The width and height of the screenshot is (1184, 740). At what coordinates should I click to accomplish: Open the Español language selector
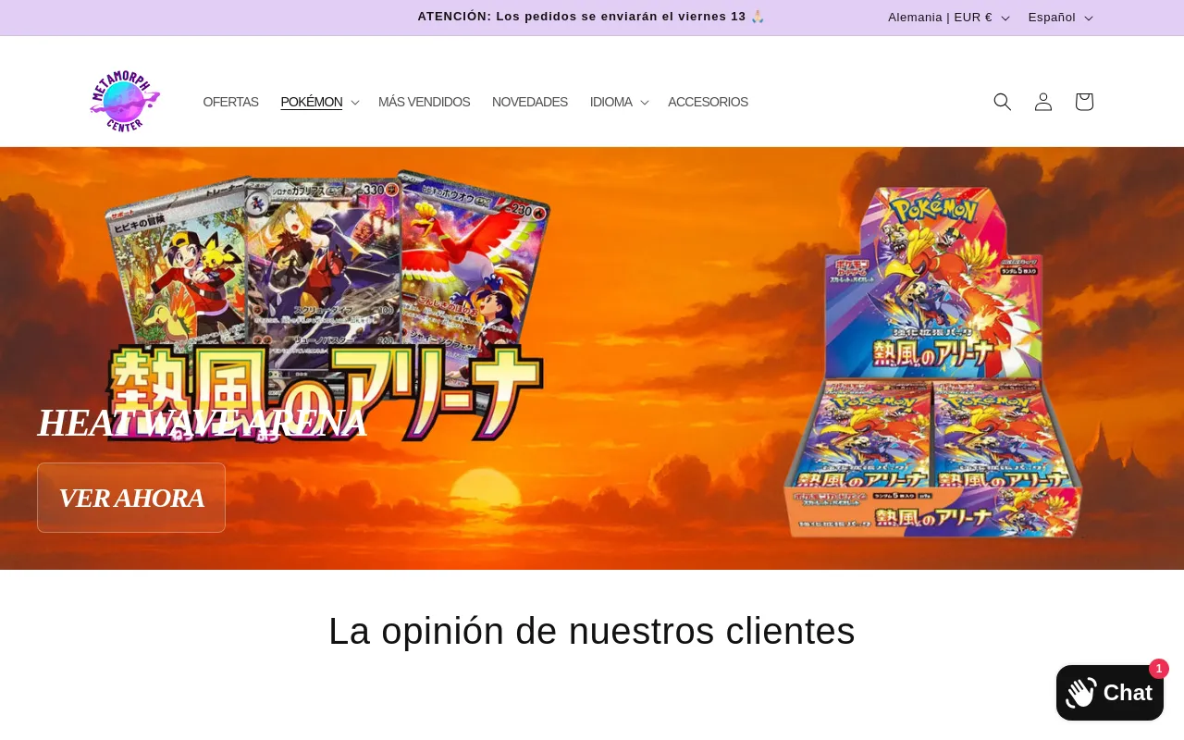pyautogui.click(x=1059, y=17)
